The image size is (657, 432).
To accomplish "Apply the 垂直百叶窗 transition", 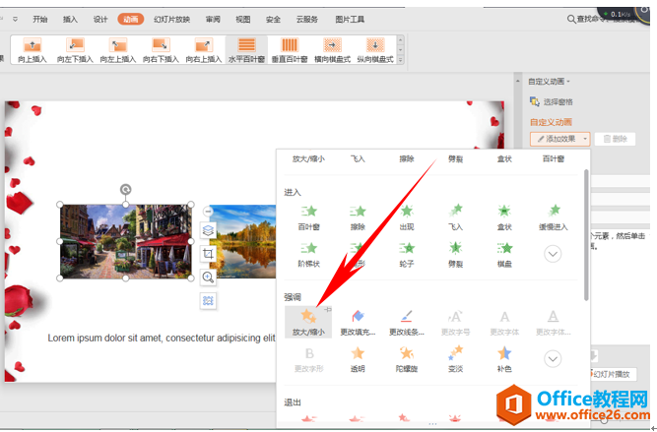I will [x=290, y=50].
